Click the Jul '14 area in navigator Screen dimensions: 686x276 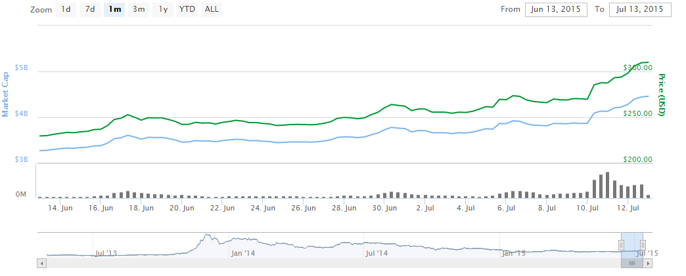tap(377, 246)
